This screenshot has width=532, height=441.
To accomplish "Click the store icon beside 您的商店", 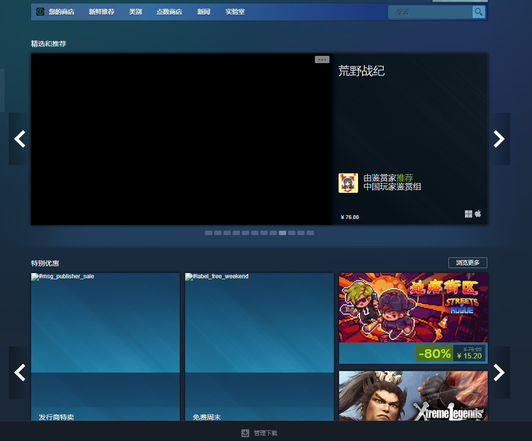I will coord(40,12).
